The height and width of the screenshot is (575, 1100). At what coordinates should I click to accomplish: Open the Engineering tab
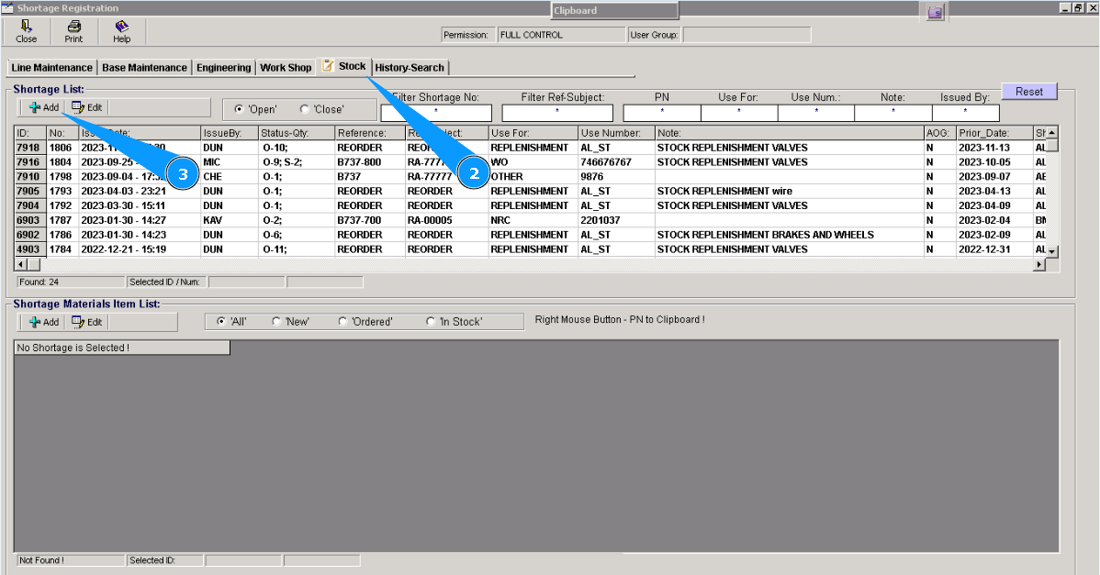[223, 68]
